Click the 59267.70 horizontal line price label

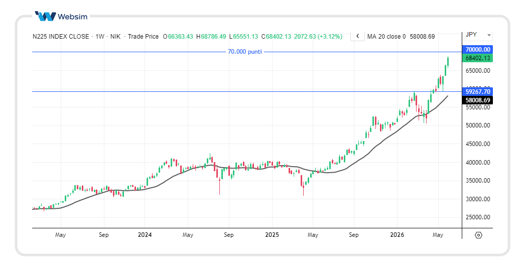[478, 91]
